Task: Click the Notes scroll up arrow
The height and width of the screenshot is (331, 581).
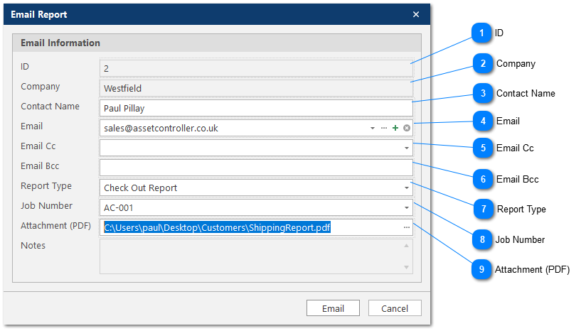Action: [407, 246]
